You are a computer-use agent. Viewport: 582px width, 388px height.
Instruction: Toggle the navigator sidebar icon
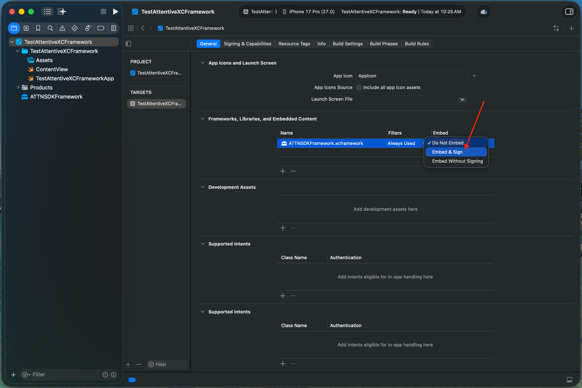[47, 12]
